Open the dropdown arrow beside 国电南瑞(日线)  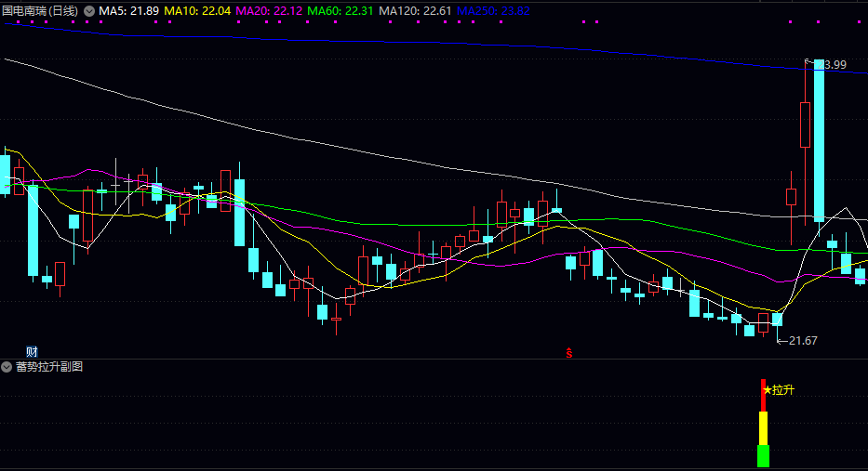89,11
